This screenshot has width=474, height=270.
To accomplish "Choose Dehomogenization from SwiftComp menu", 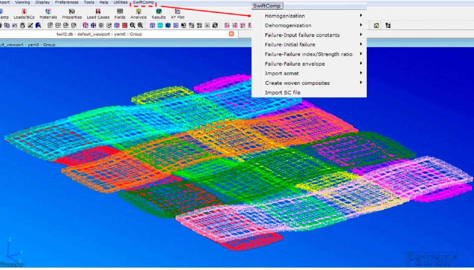I will [x=288, y=25].
